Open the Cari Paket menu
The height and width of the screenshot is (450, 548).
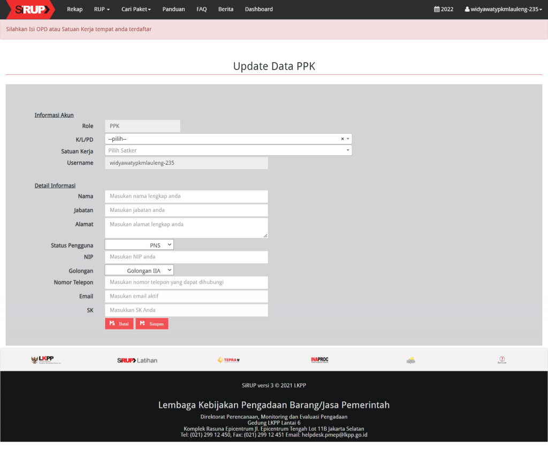136,9
